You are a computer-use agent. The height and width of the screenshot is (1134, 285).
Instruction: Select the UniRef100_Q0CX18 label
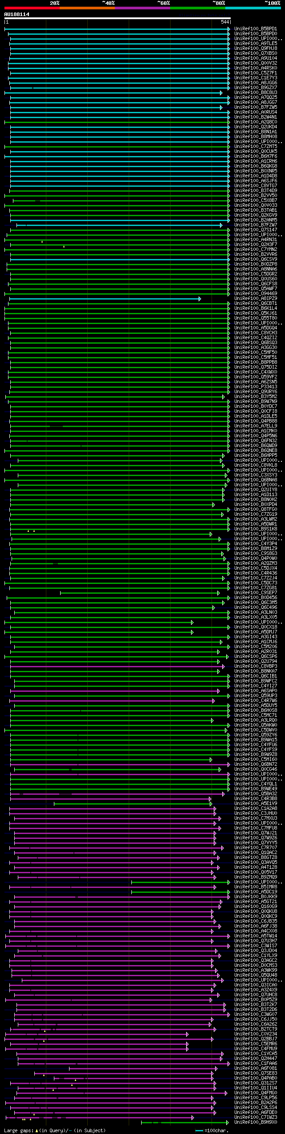coord(256,627)
